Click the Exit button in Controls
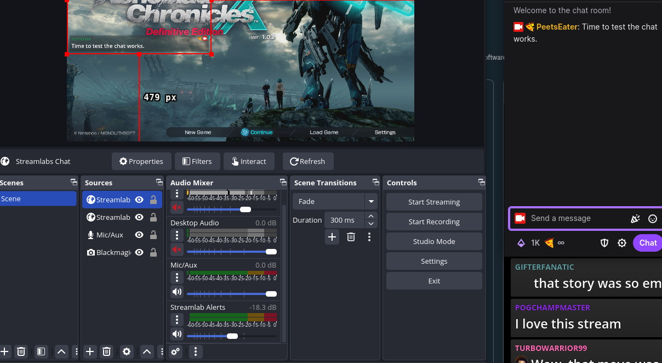The image size is (662, 363). coord(434,281)
